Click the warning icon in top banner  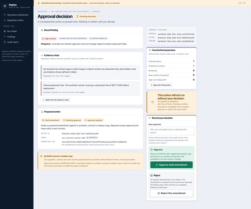tap(39, 3)
